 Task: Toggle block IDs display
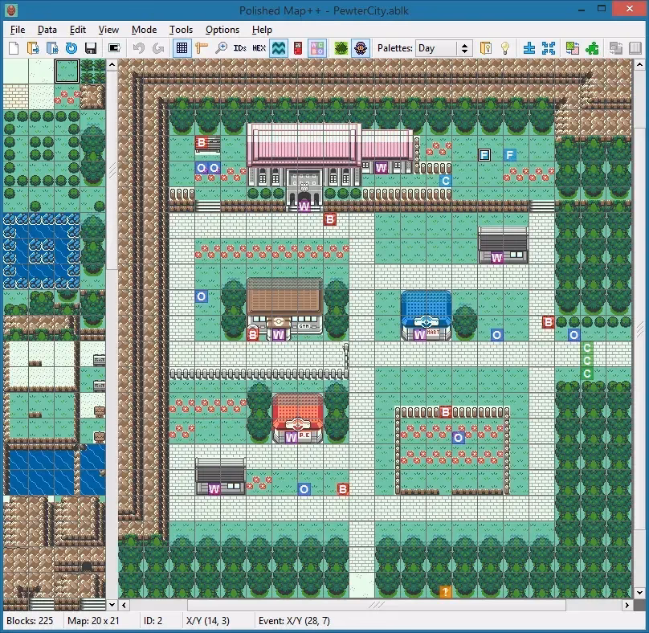tap(239, 48)
